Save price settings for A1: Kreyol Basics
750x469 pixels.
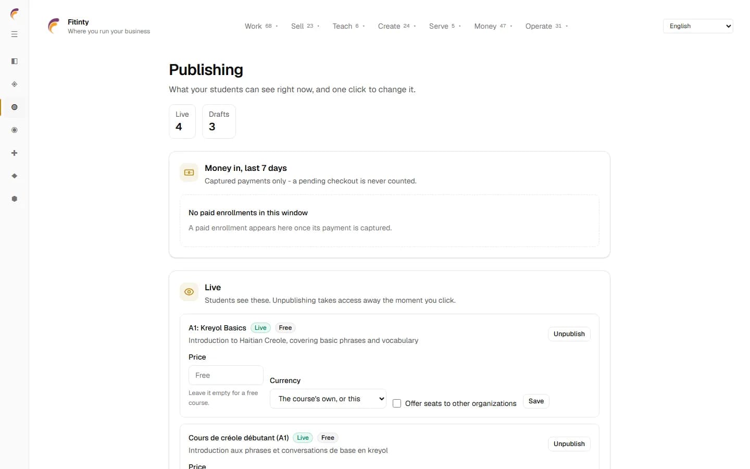point(536,401)
